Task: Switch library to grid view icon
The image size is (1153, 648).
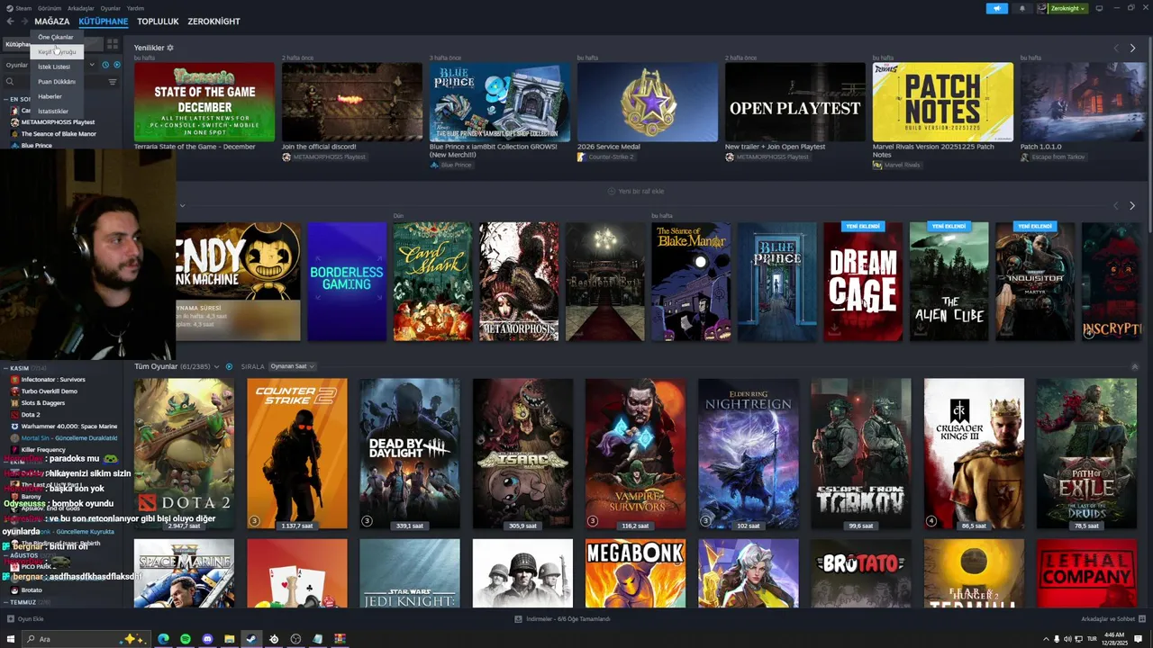Action: click(113, 43)
